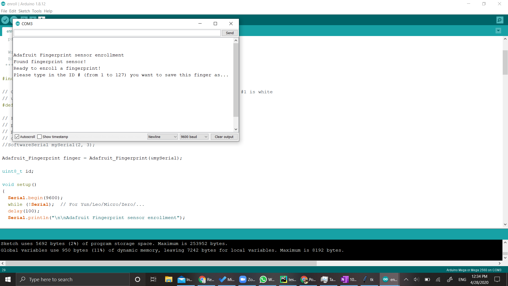The height and width of the screenshot is (286, 508).
Task: Disable the Autoscroll checkbox
Action: coord(17,137)
